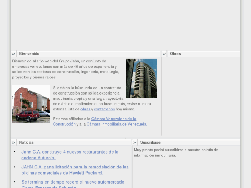Select the Obras section title
Screen dimensions: 251x188
tap(175, 53)
